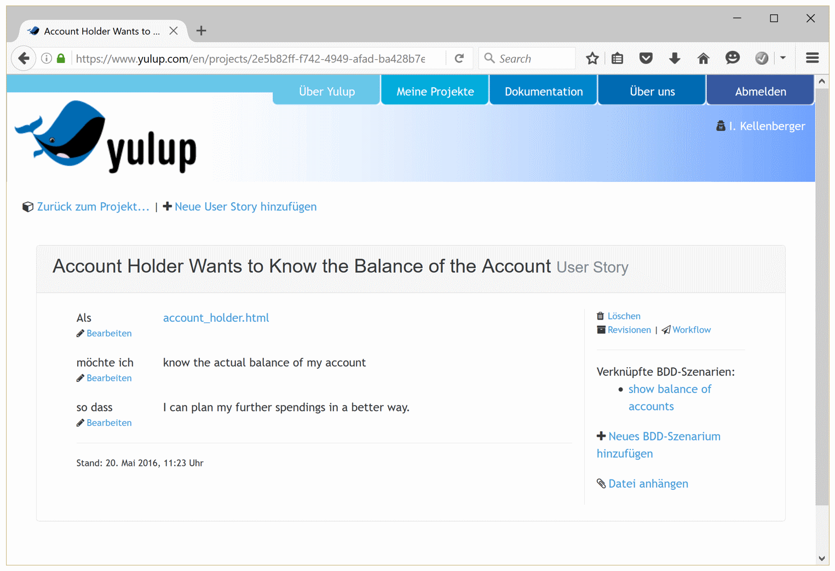This screenshot has height=571, width=835.
Task: Click the archive icon beside Revisionen
Action: click(601, 329)
